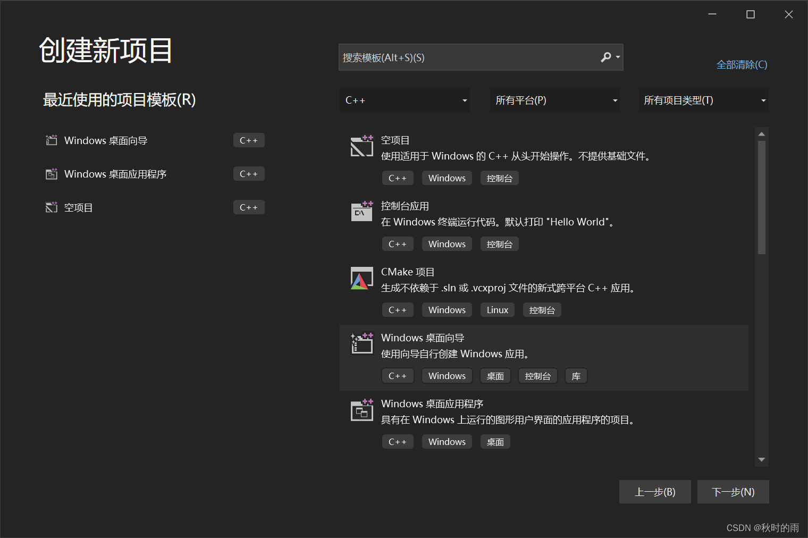This screenshot has height=538, width=808.
Task: Click the search magnifier icon
Action: pos(606,57)
